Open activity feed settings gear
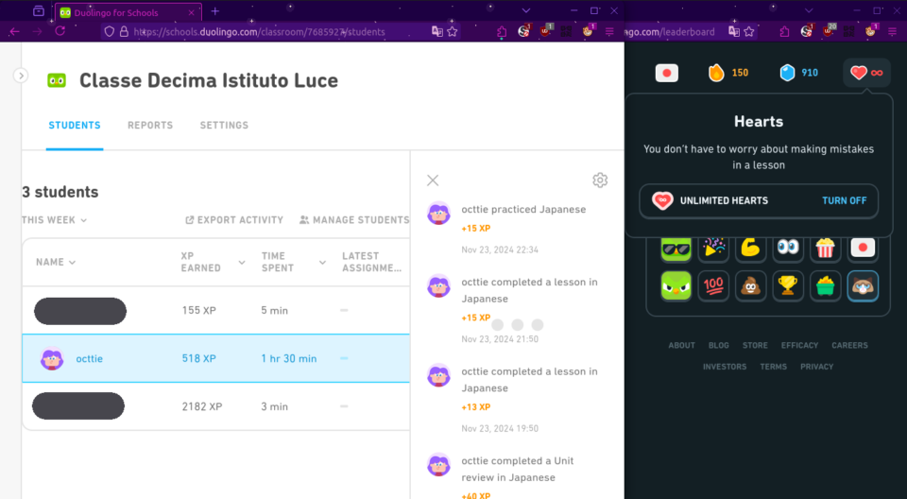Screen dimensions: 907x499 click(600, 180)
